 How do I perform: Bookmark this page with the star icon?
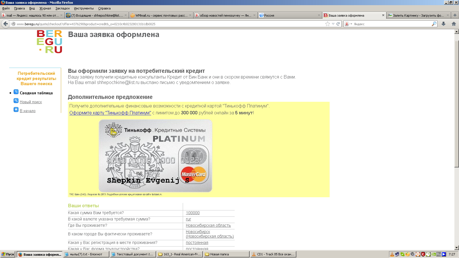[328, 24]
